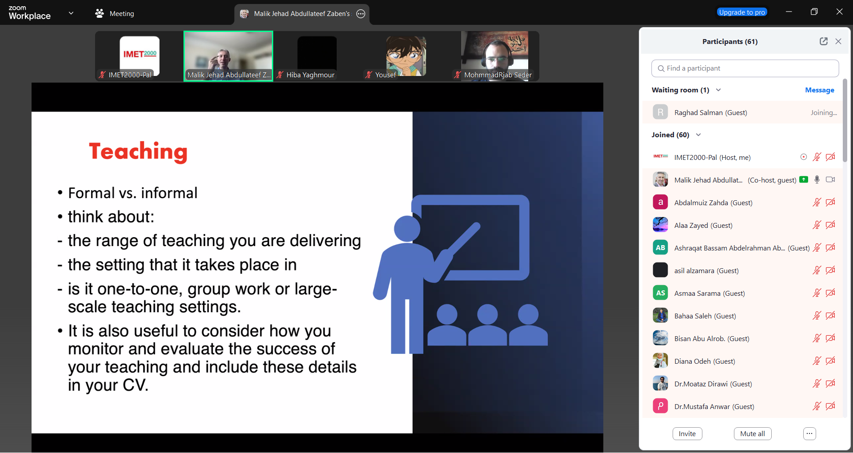Toggle IMET2000-Pal host microphone mute

pos(817,157)
